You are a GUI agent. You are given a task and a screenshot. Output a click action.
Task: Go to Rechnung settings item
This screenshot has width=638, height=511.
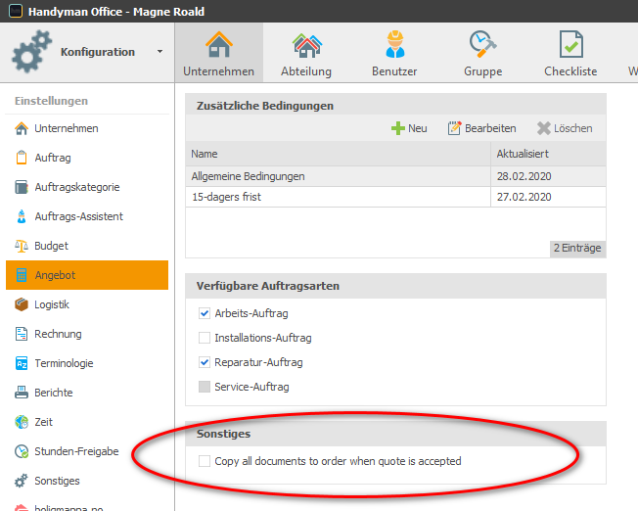pos(58,334)
